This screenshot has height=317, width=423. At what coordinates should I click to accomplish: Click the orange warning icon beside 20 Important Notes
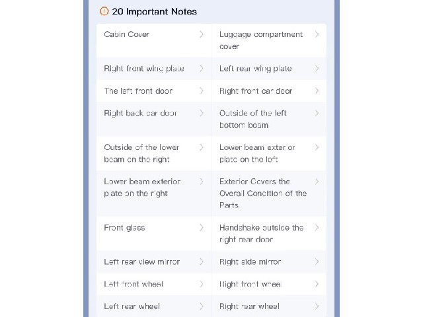104,11
